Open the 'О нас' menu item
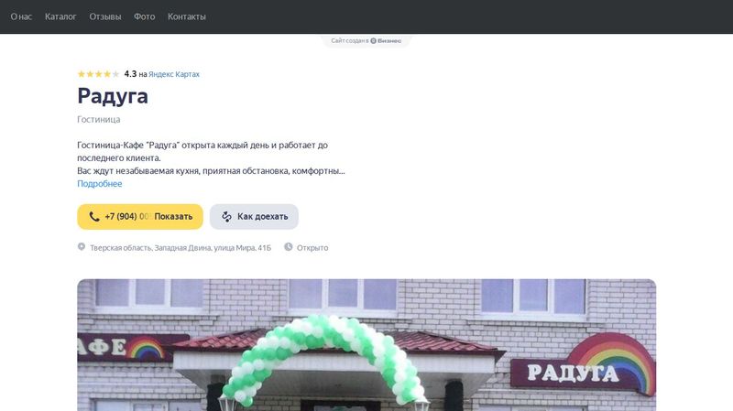Viewport: 733px width, 411px height. coord(21,16)
